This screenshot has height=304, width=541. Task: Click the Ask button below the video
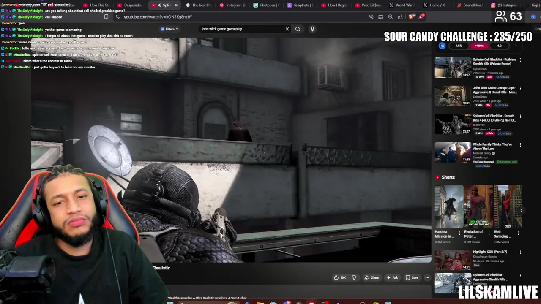392,277
